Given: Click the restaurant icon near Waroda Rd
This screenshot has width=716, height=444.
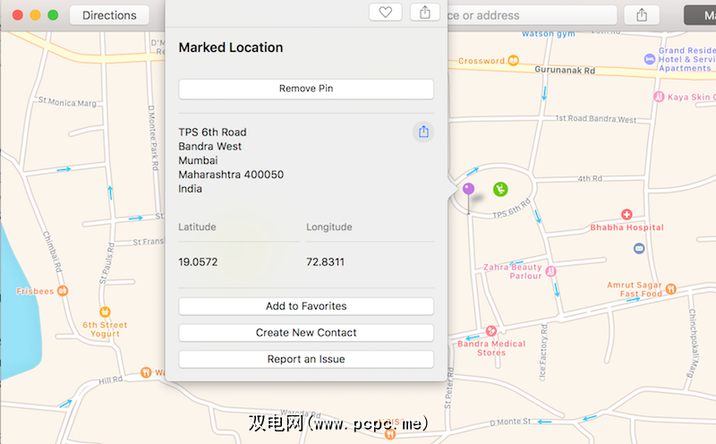Looking at the screenshot, I should (x=390, y=434).
